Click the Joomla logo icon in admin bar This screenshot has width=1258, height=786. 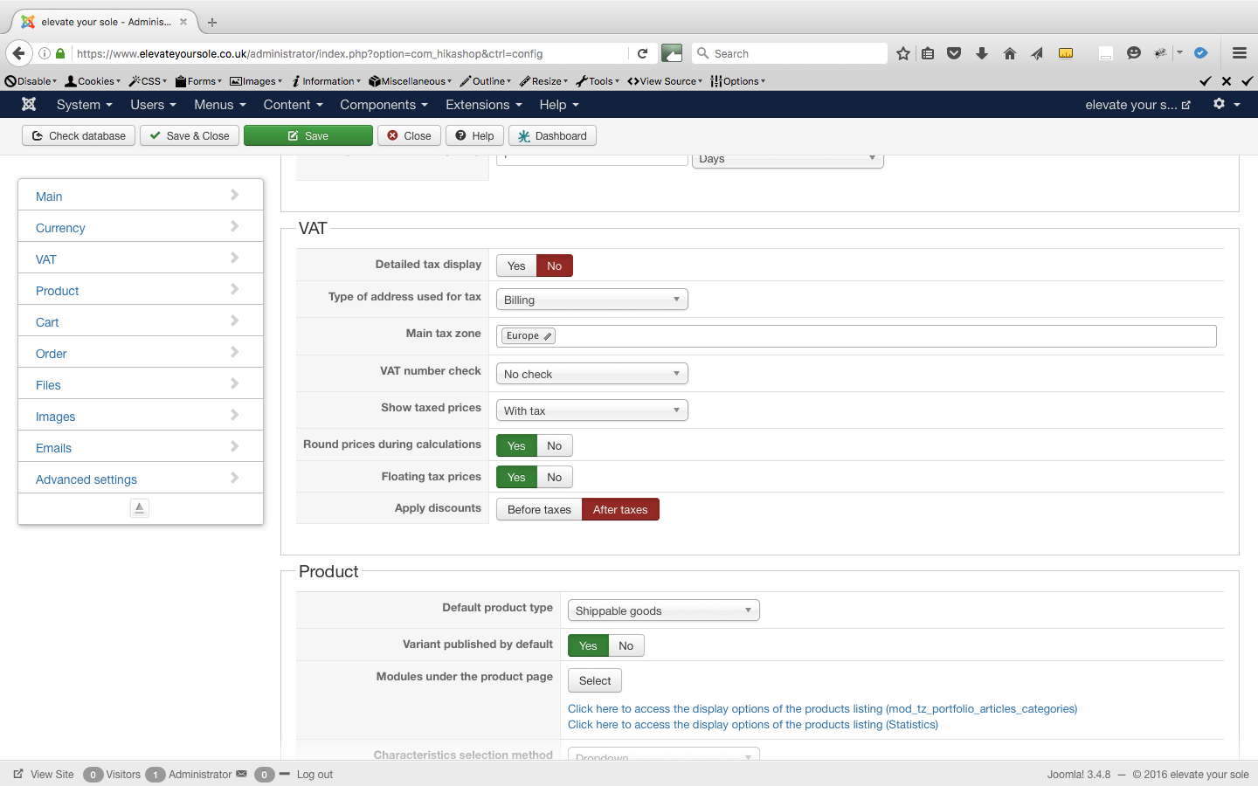coord(29,105)
